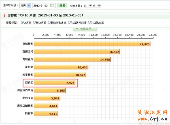Click the 2013-01-03 date input field
Viewport: 170px width, 125px height.
(x=41, y=6)
